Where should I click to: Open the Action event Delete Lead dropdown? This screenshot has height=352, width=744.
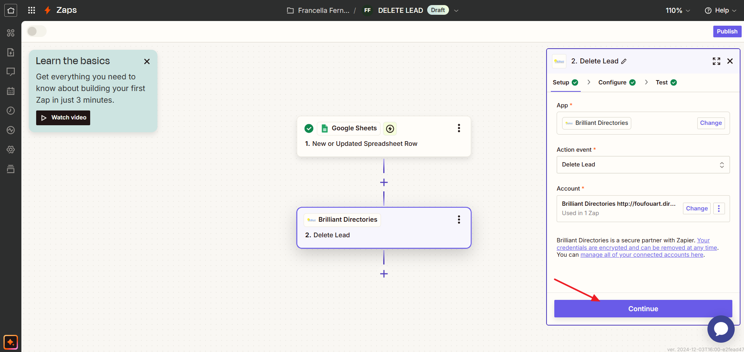click(x=643, y=165)
